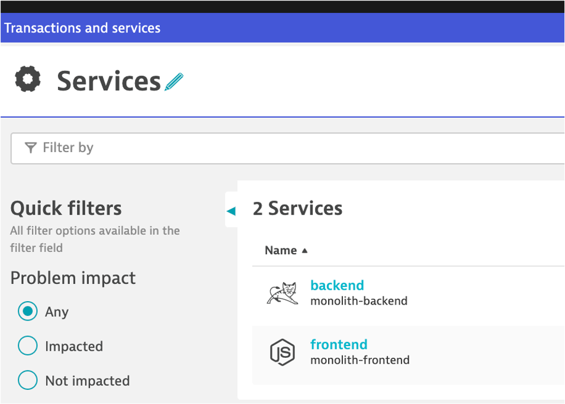Click the 2 Services list heading
This screenshot has width=565, height=404.
tap(297, 208)
